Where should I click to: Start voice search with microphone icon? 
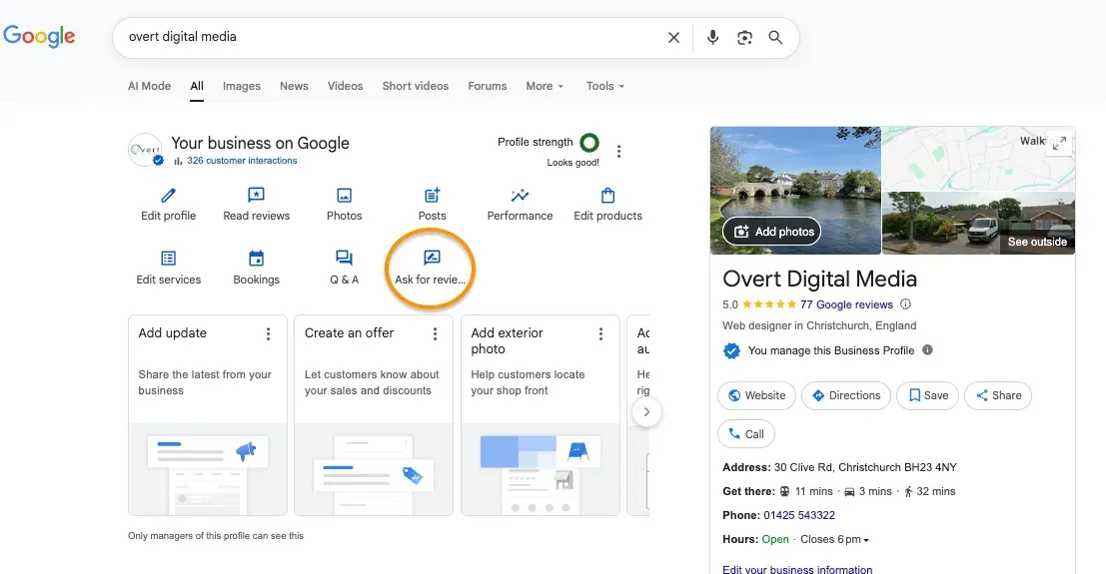712,37
